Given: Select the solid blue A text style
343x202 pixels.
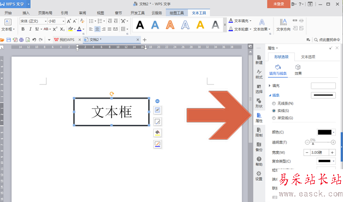Looking at the screenshot, I should (155, 25).
